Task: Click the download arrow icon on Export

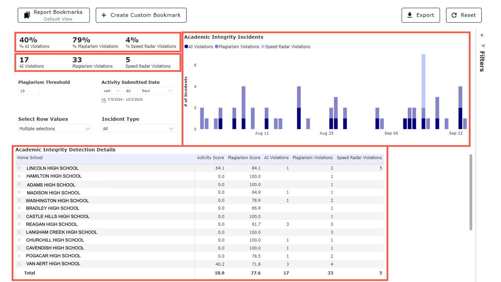Action: 410,15
